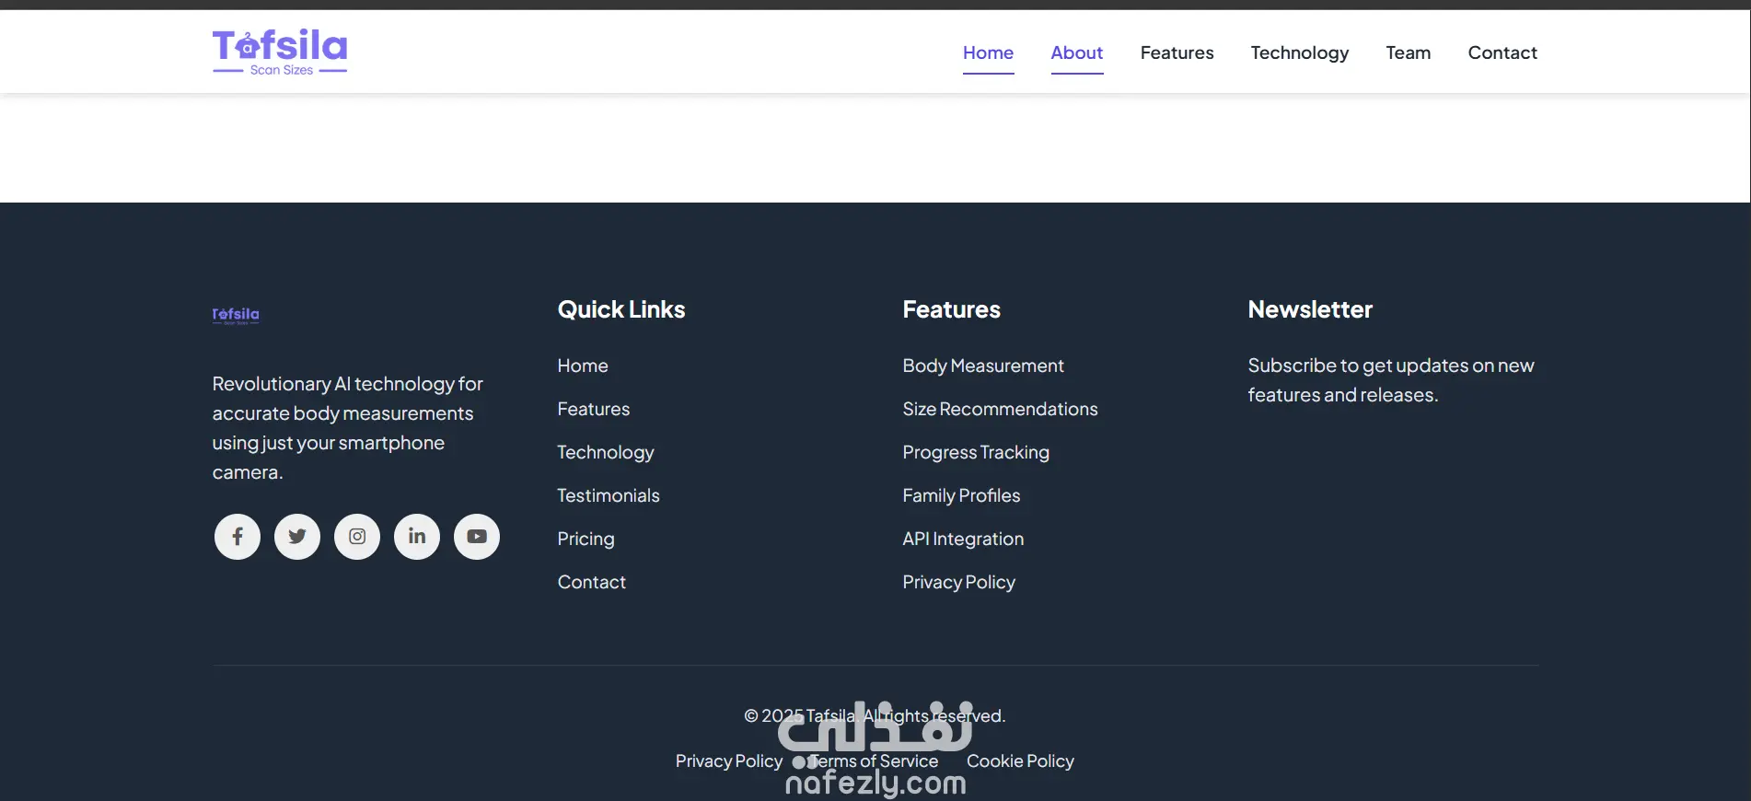
Task: Open the Technology link under Quick Links
Action: [x=606, y=452]
